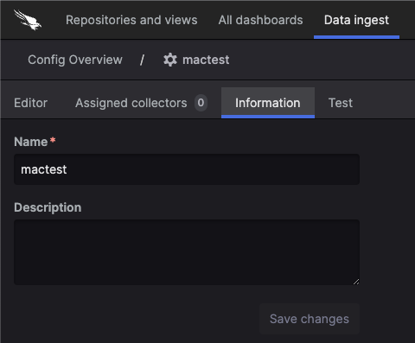Switch to the Test tab
The height and width of the screenshot is (343, 415).
[341, 103]
